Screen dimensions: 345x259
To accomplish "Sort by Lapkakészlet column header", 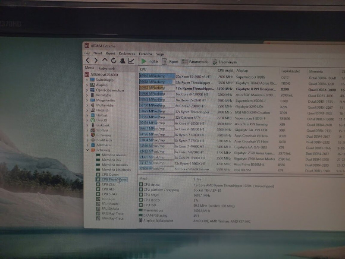I will pos(290,71).
